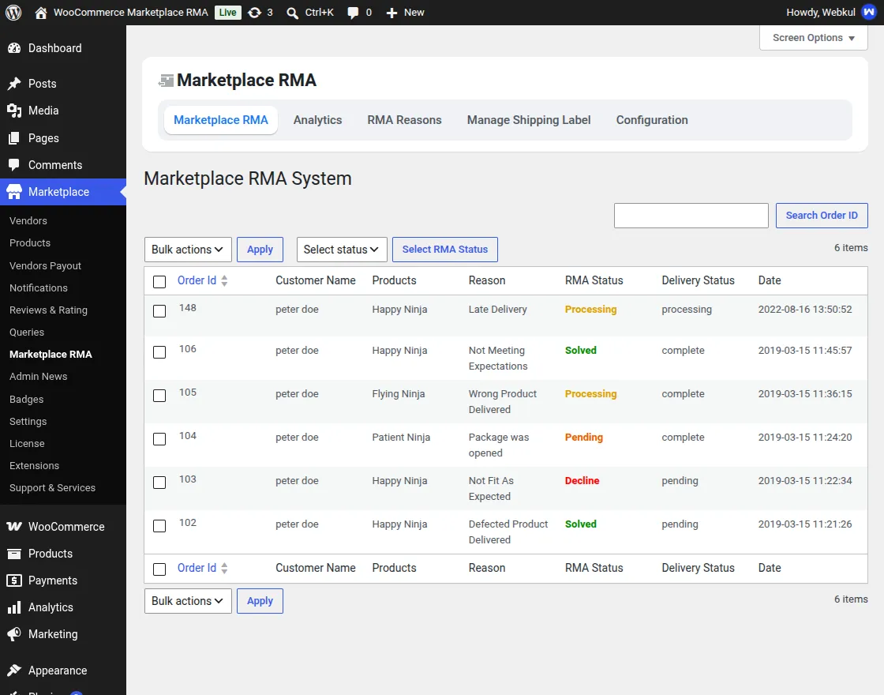This screenshot has width=884, height=695.
Task: Click the Marketing megaphone icon
Action: [x=14, y=634]
